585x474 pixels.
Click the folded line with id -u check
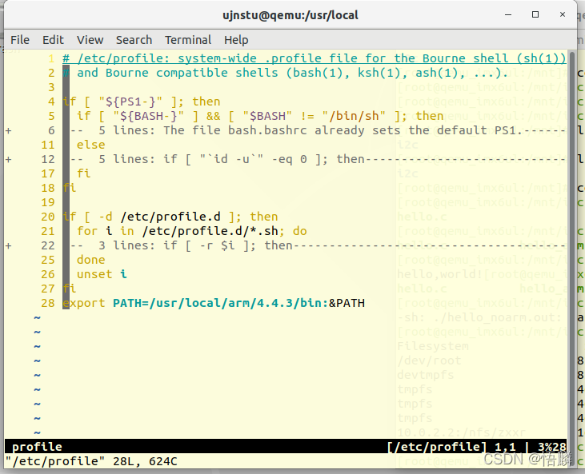click(x=318, y=160)
